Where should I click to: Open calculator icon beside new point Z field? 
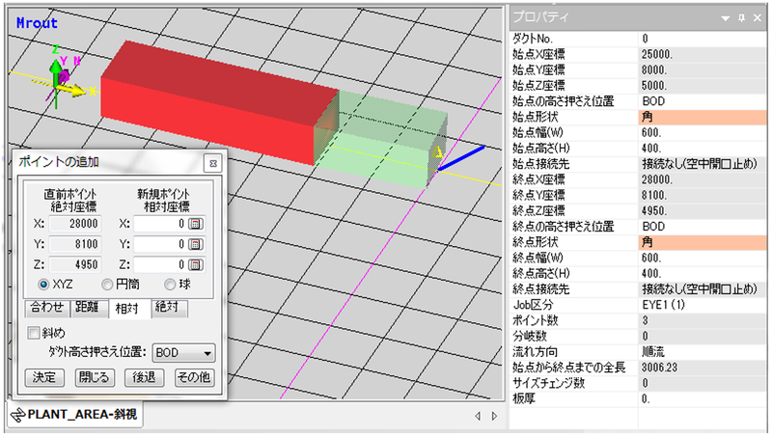click(x=195, y=264)
